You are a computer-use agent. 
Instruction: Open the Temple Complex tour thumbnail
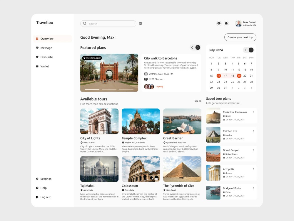pyautogui.click(x=141, y=121)
